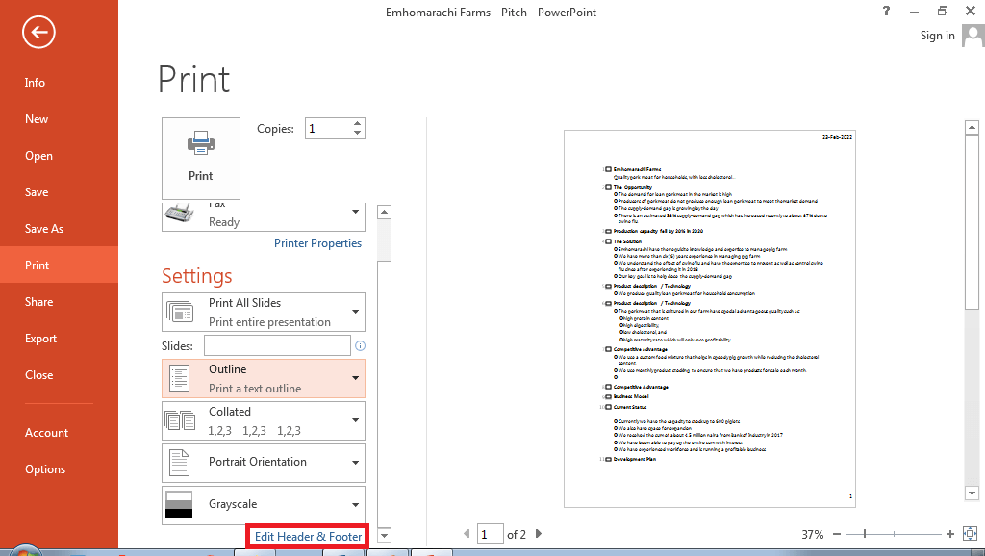Viewport: 985px width, 556px height.
Task: Increase copies with the up arrow
Action: click(357, 123)
